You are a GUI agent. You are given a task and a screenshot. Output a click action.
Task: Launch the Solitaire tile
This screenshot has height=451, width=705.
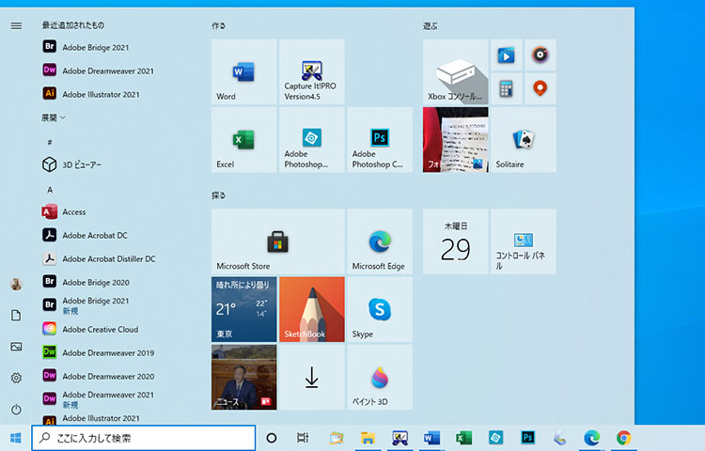[524, 140]
